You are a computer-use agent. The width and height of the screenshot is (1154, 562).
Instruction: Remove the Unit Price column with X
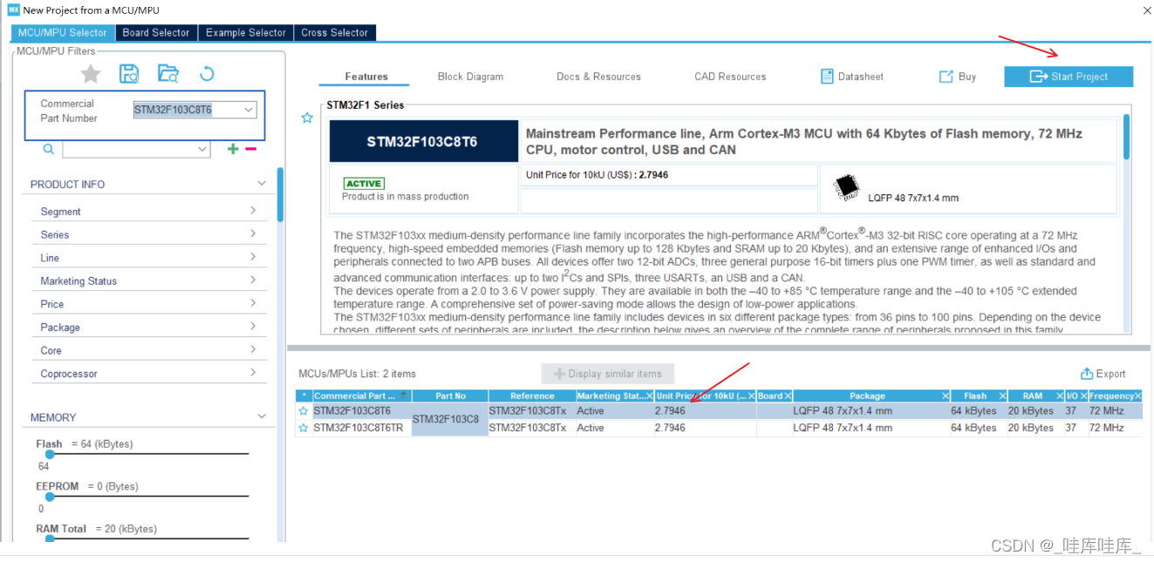(751, 396)
